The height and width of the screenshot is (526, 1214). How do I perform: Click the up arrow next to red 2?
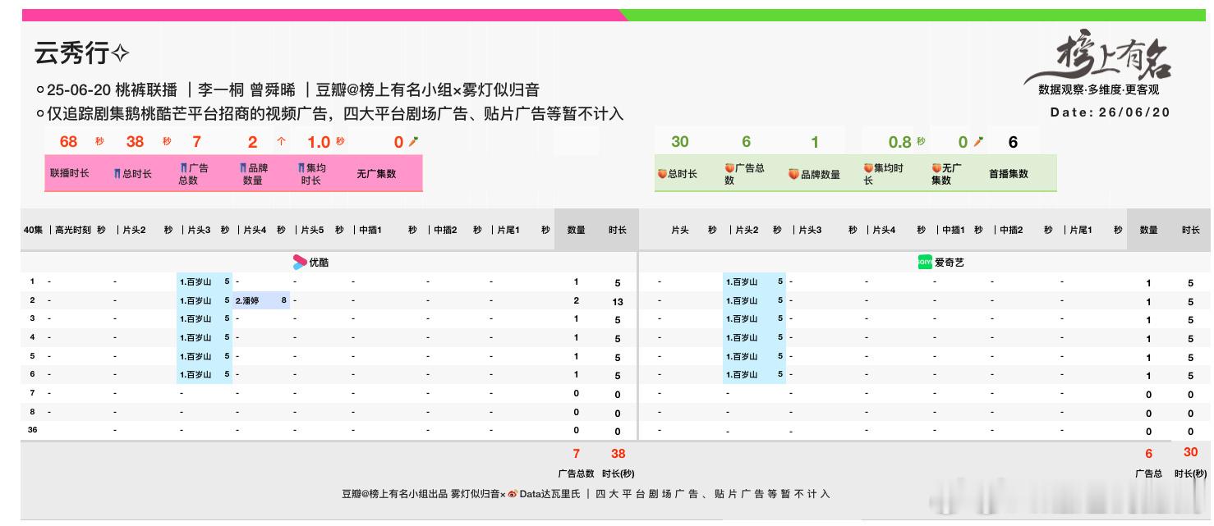point(281,142)
